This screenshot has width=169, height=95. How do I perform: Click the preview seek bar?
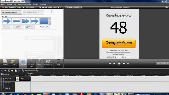(117, 59)
